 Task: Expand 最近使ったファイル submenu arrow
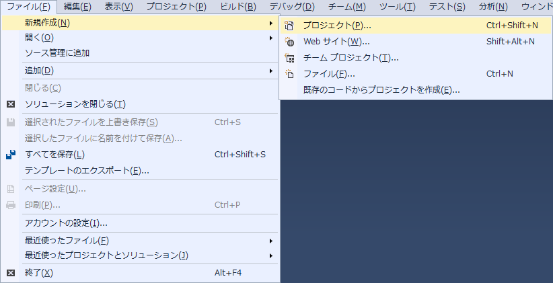[270, 241]
